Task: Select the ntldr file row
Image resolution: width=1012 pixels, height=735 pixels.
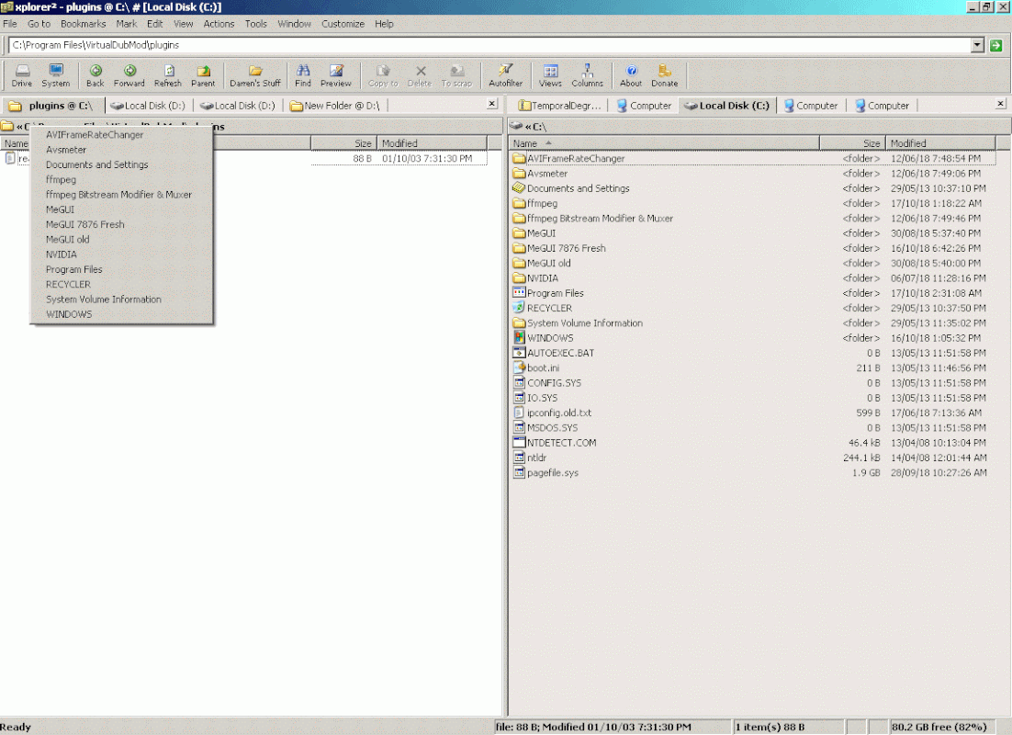Action: point(752,458)
